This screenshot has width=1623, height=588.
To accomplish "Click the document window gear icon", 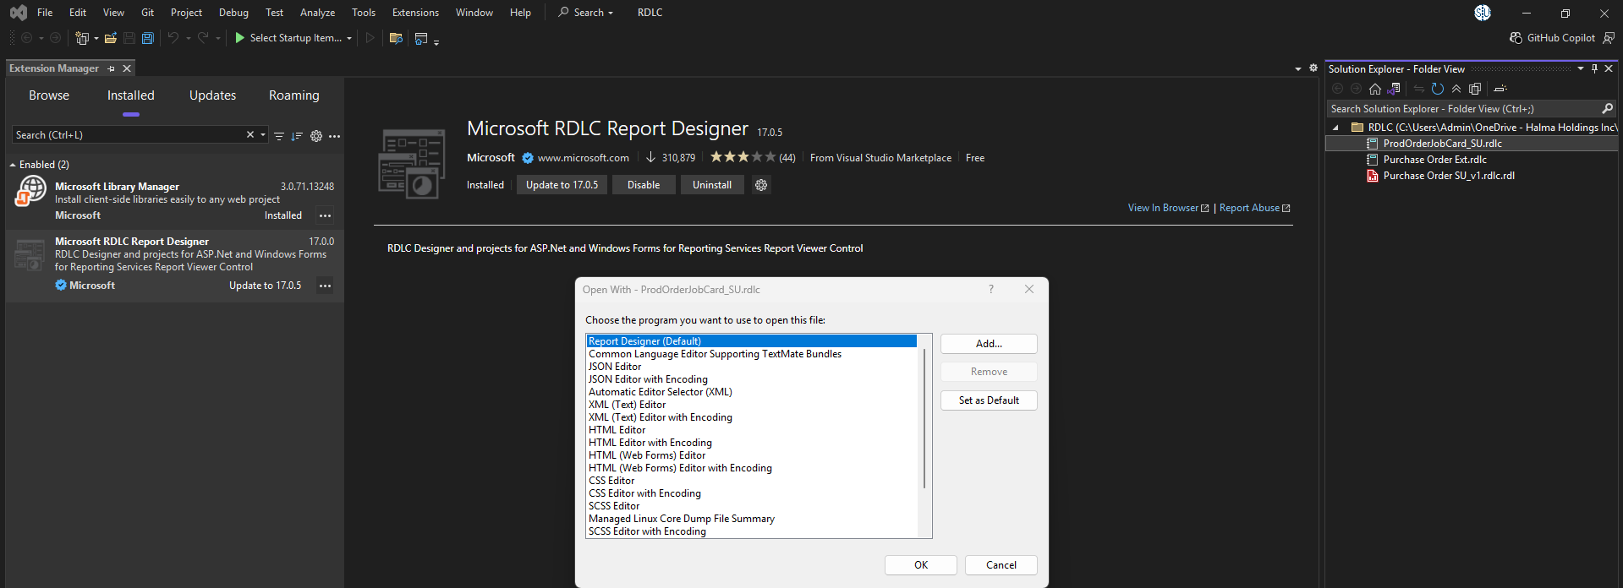I will 1313,68.
